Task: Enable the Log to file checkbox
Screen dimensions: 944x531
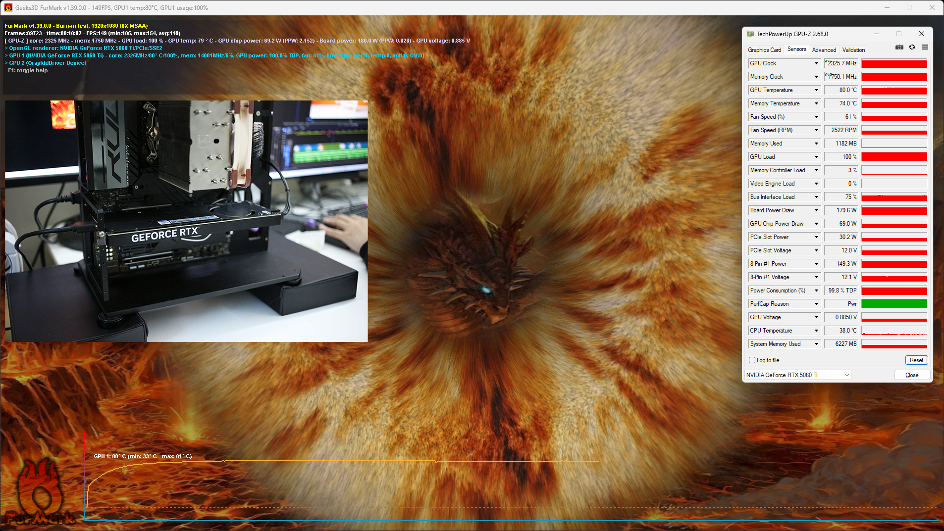Action: (752, 360)
